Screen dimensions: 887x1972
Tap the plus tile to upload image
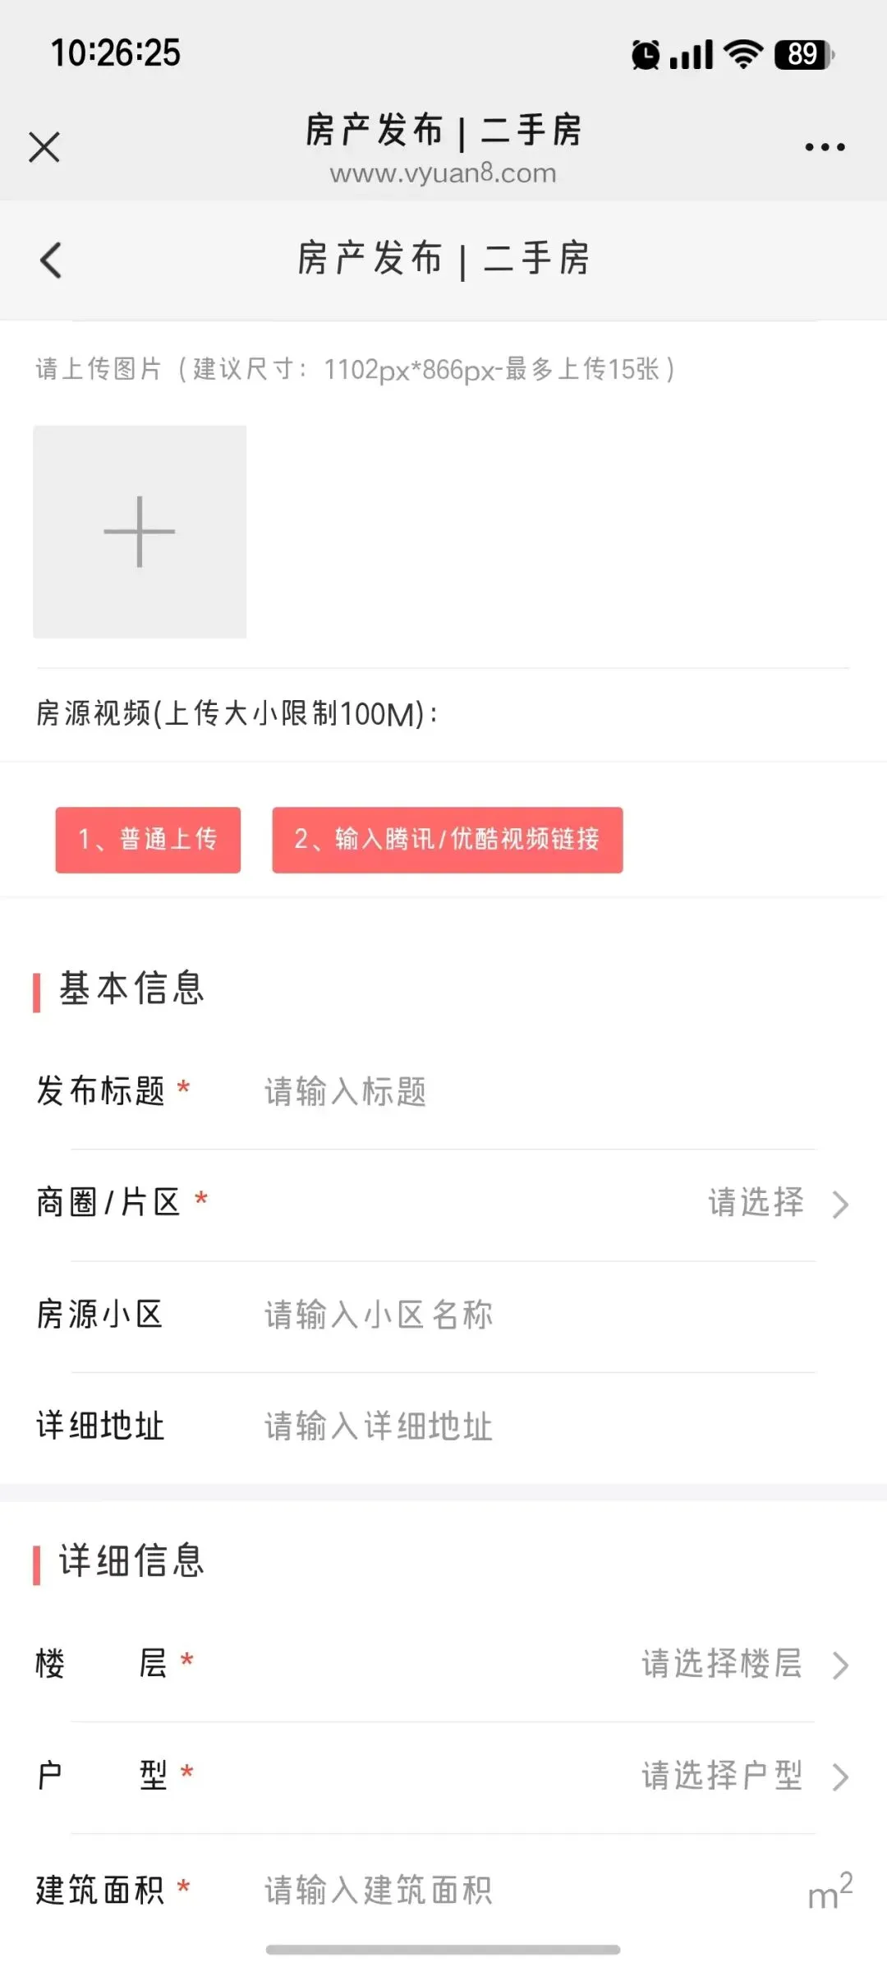point(140,532)
